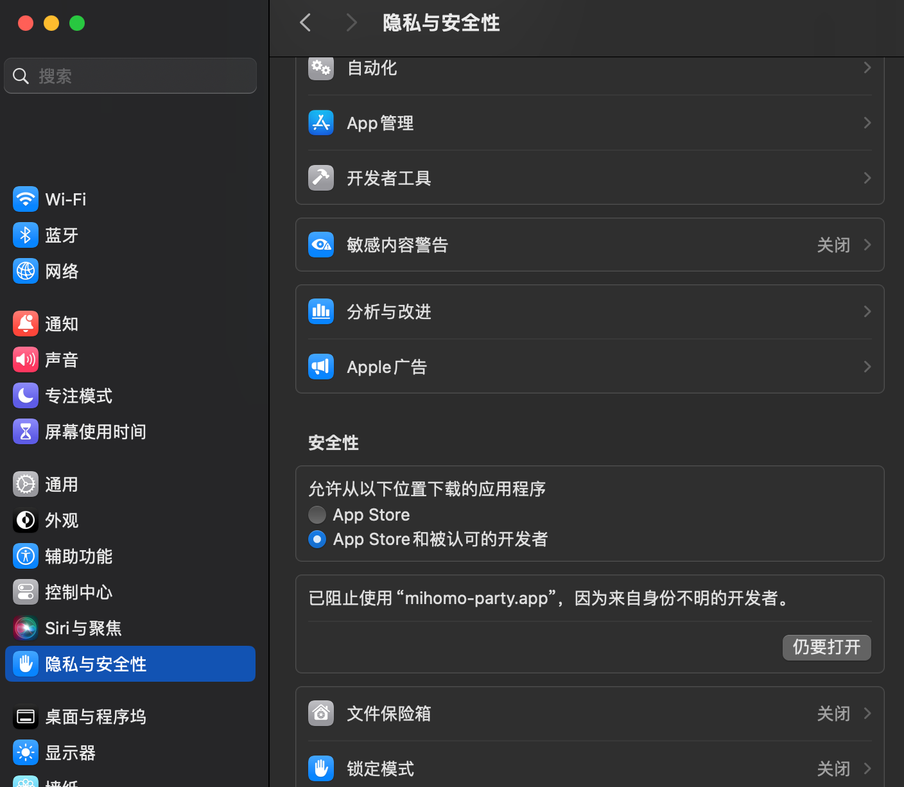The height and width of the screenshot is (787, 904).
Task: Open 通用 in the sidebar
Action: [x=62, y=485]
